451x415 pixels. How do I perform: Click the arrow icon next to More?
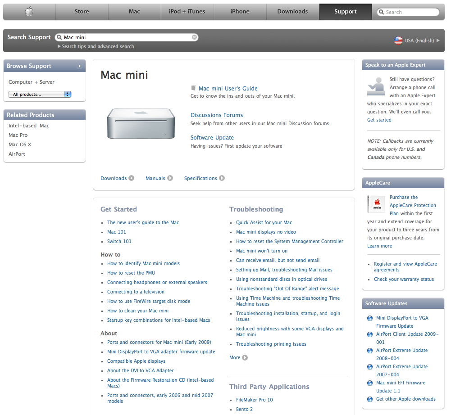coord(245,357)
